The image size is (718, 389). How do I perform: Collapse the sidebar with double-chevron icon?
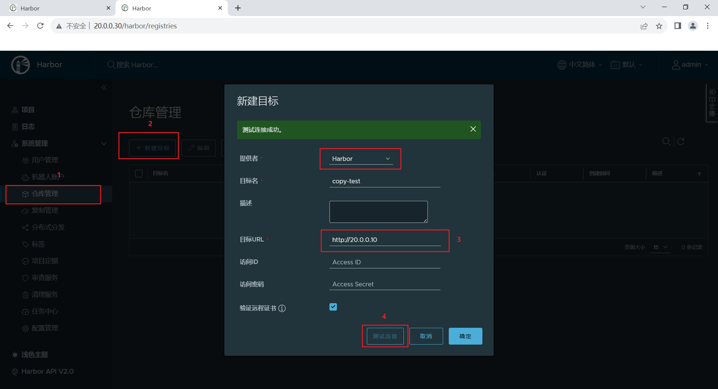(x=104, y=87)
